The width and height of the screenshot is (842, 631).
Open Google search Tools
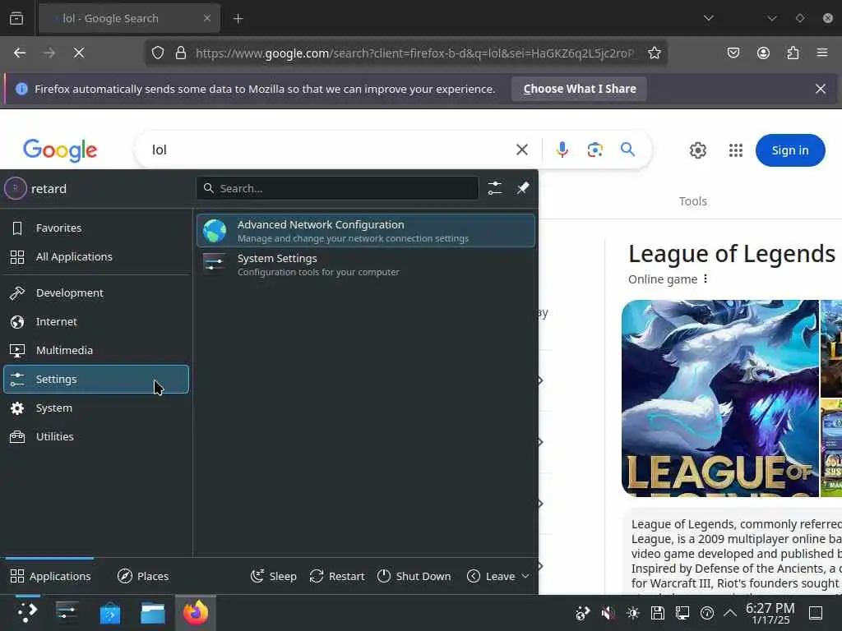coord(692,201)
